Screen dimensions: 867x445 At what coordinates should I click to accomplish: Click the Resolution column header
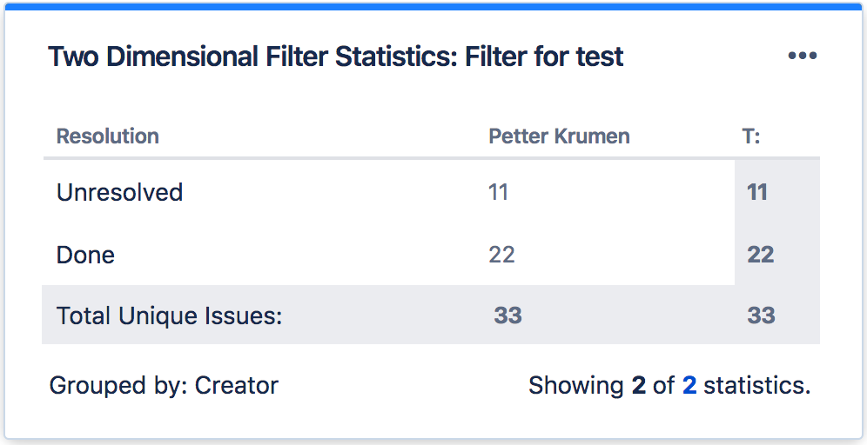point(108,136)
